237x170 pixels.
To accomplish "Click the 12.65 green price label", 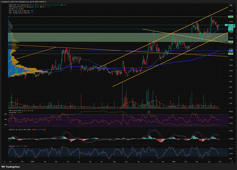I will coord(231,42).
